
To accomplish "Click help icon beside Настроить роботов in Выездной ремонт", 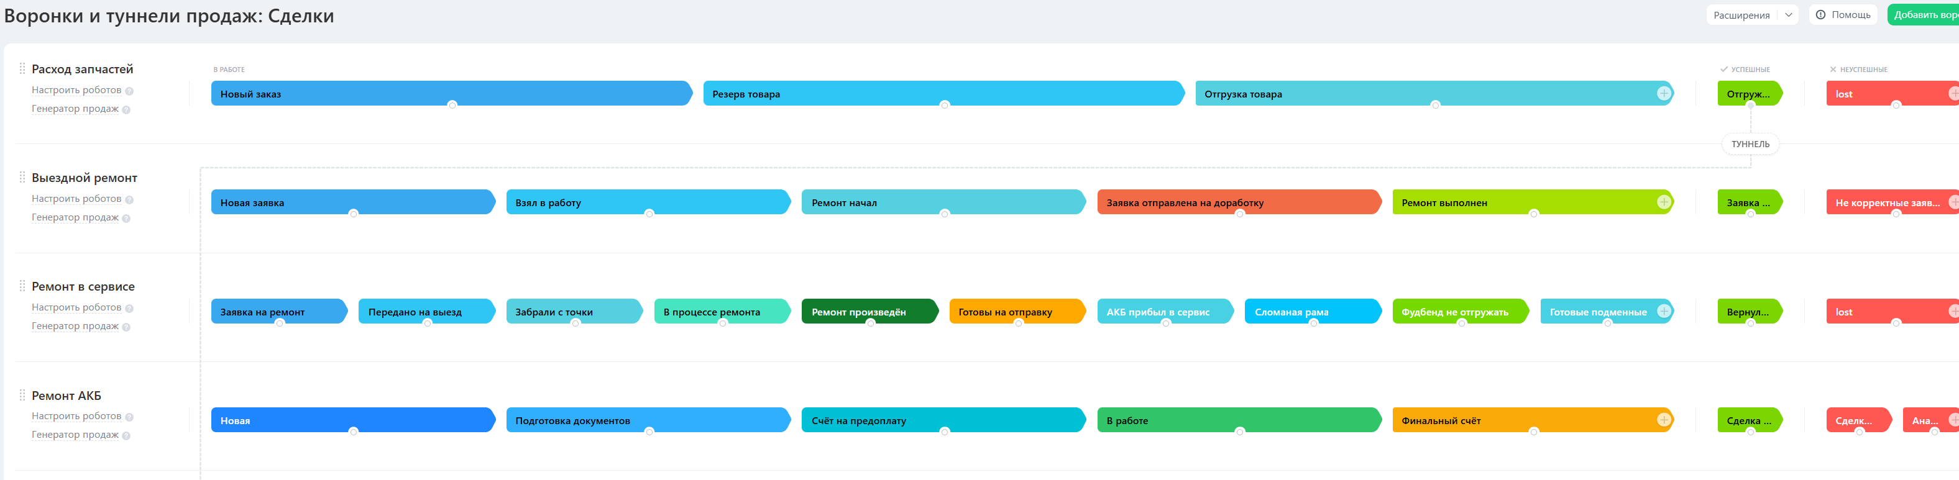I will [x=129, y=200].
